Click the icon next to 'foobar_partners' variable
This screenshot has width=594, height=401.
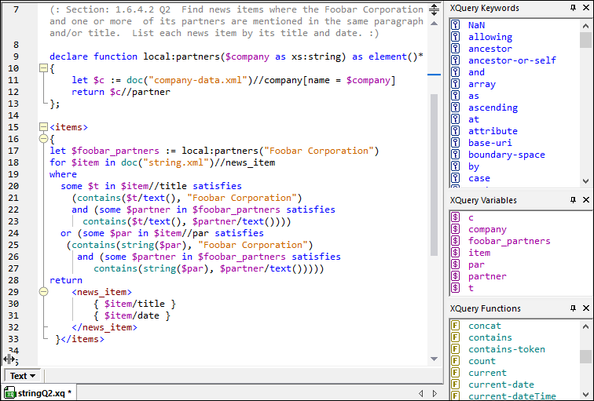(x=455, y=241)
